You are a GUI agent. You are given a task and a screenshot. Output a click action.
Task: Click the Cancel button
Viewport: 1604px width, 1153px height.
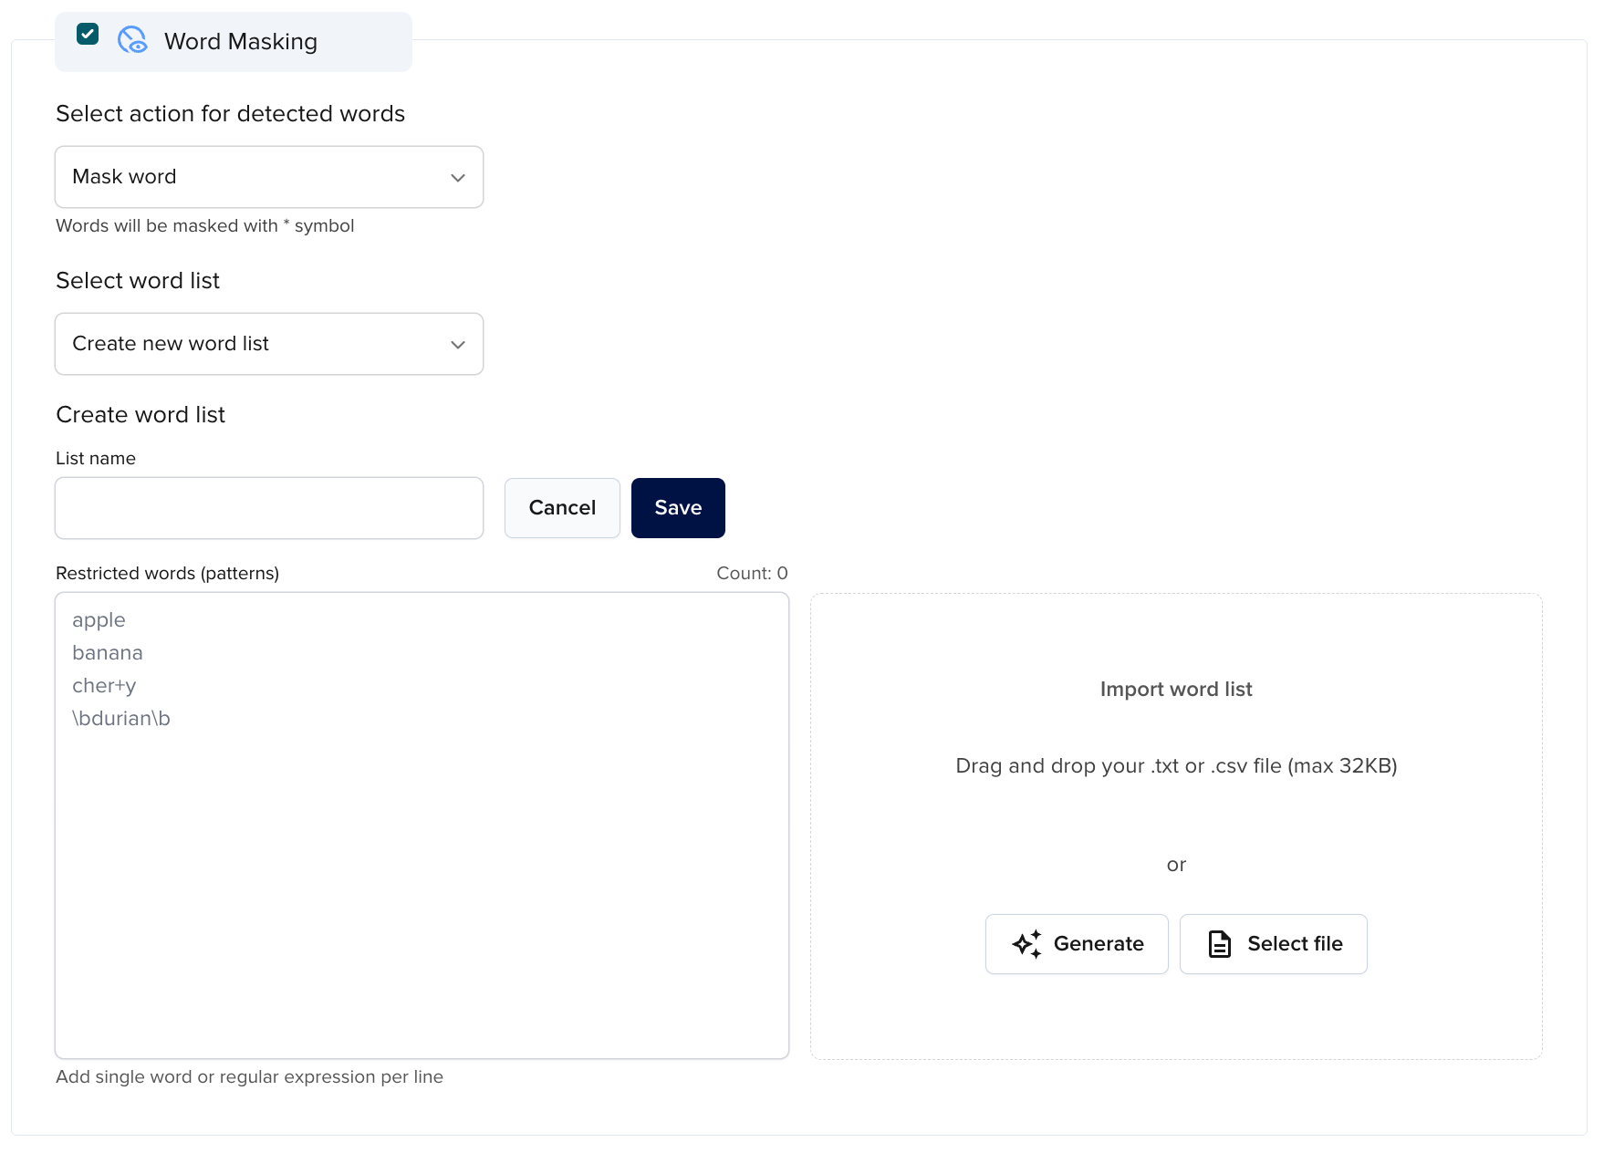561,508
